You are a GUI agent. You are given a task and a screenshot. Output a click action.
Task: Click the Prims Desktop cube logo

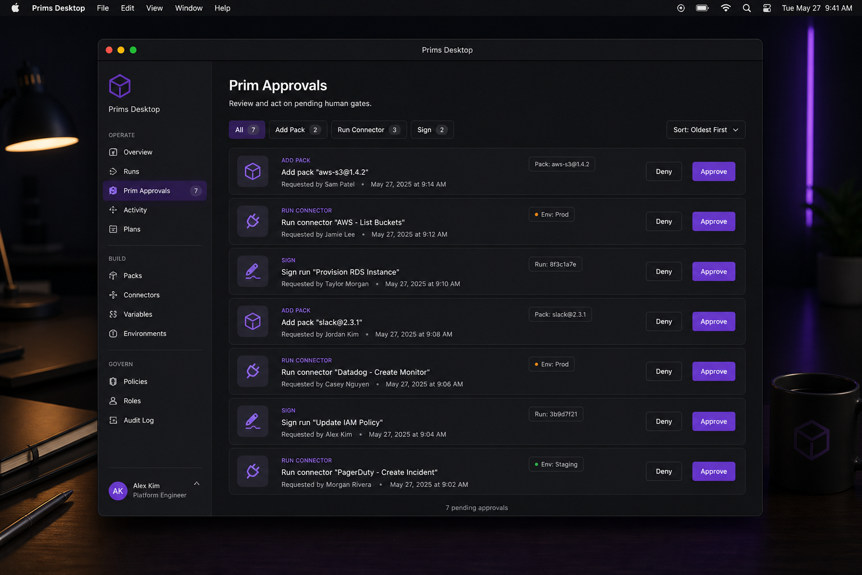tap(120, 86)
